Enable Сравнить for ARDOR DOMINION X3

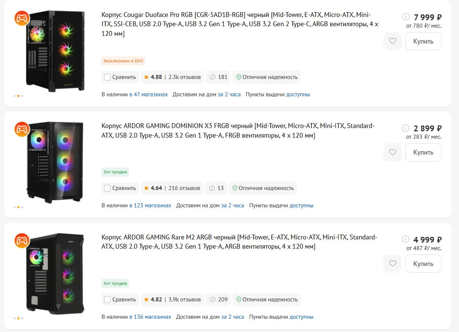point(107,188)
